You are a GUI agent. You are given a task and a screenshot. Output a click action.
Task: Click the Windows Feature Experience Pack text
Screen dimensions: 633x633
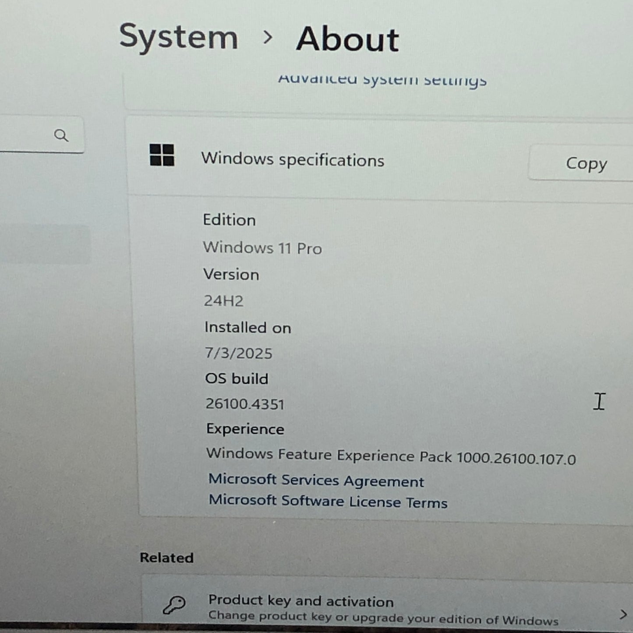tap(391, 456)
